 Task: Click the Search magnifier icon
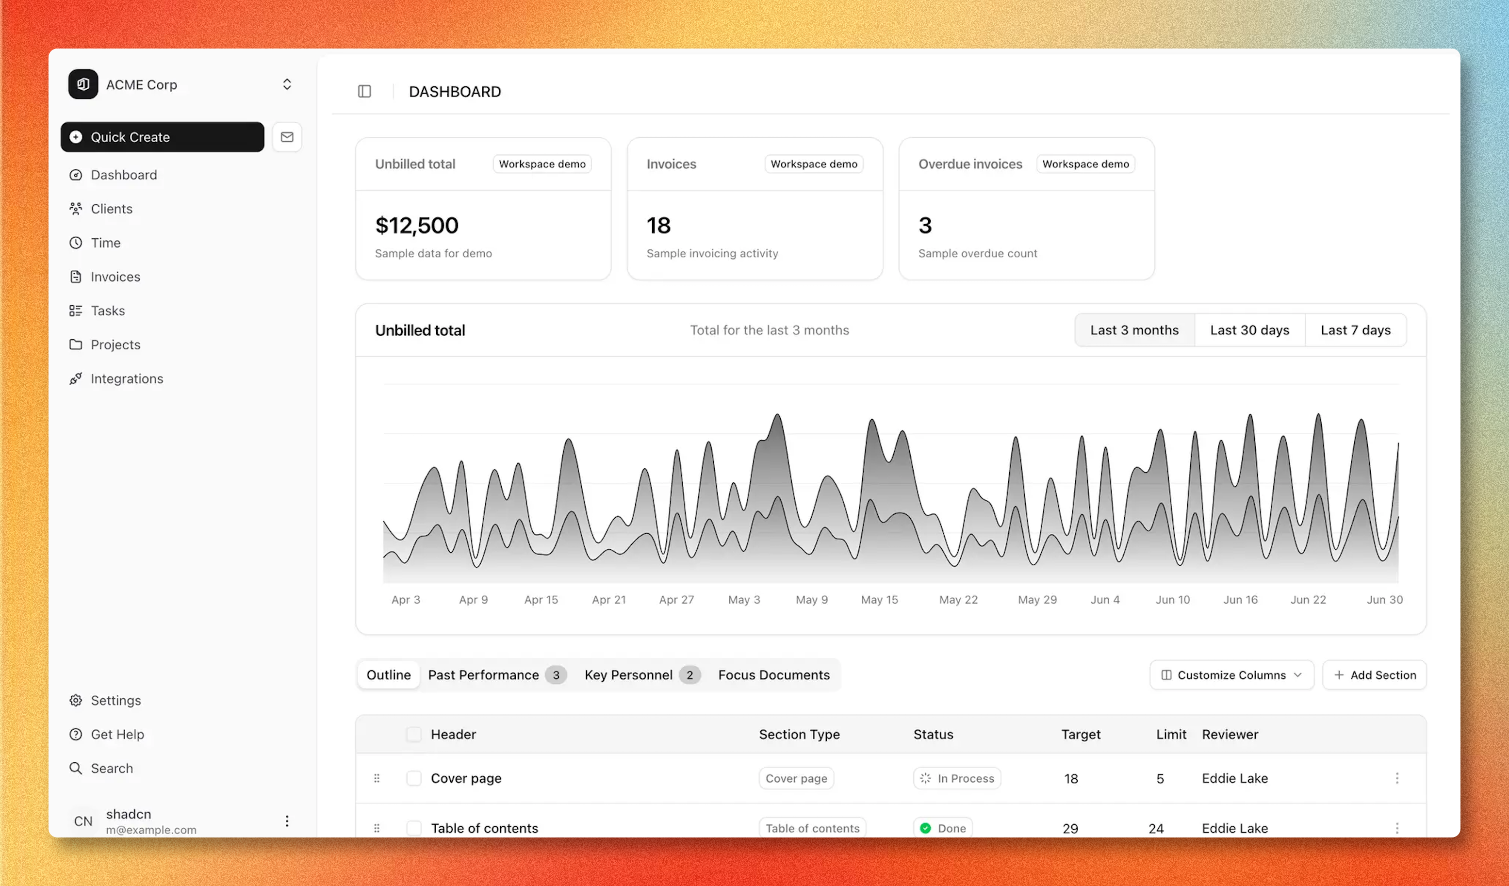(76, 768)
